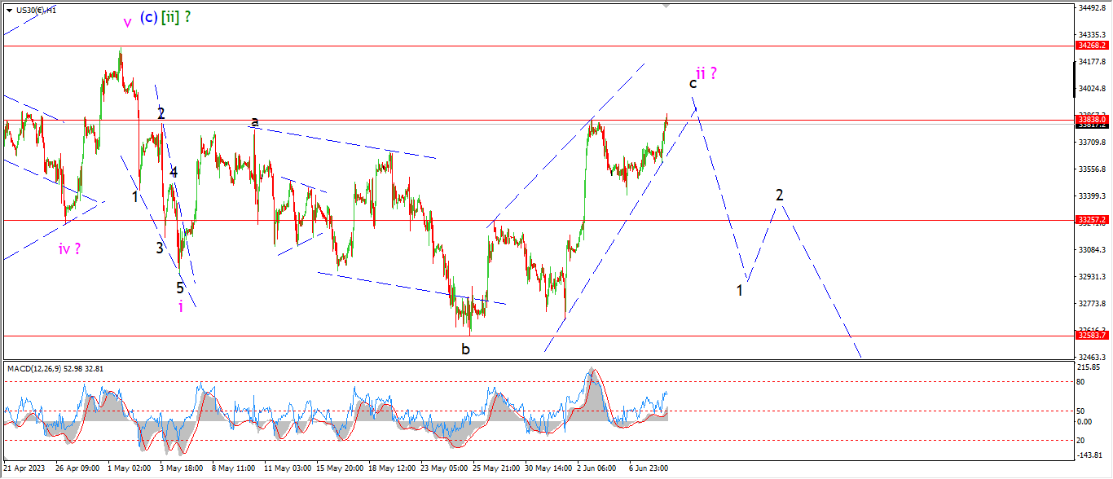Click the 34024.8 price axis value

(1093, 88)
